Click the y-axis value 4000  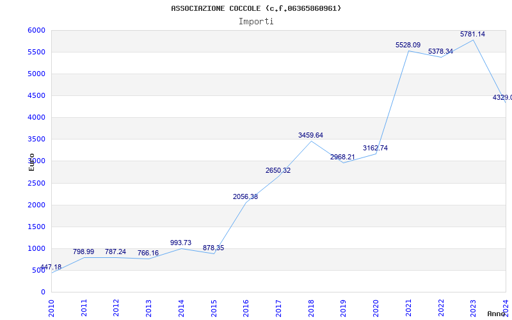[36, 117]
